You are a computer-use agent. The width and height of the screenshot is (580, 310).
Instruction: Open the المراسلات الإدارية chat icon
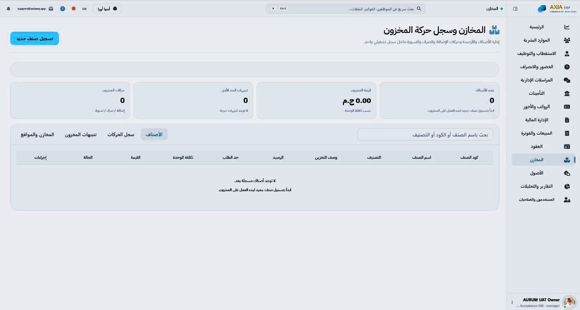pos(567,80)
